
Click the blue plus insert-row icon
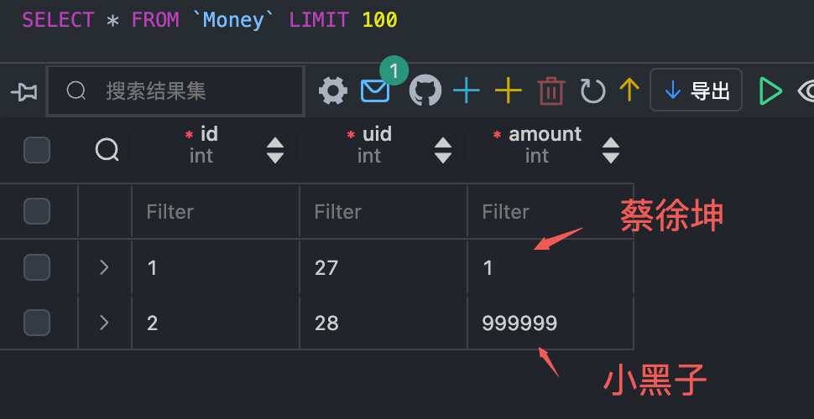point(467,91)
